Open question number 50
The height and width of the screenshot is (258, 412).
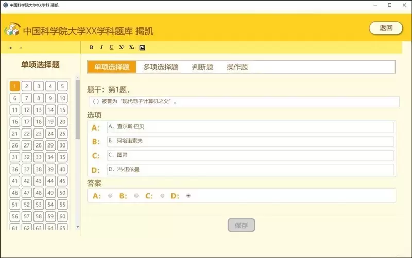click(x=62, y=193)
